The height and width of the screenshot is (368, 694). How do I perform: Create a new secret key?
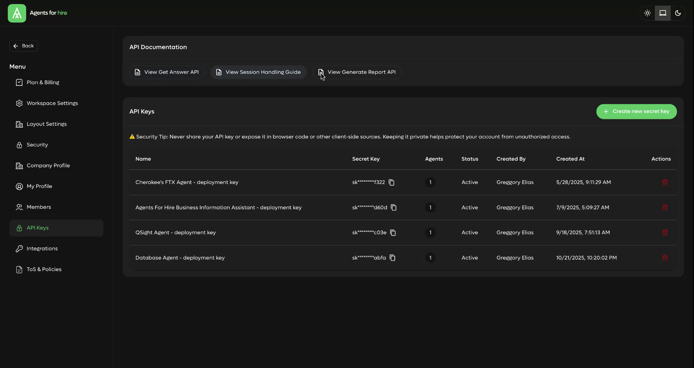pos(637,111)
